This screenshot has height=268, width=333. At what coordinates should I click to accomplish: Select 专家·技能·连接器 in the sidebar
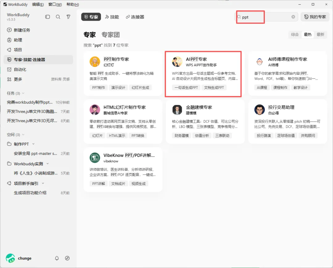point(39,60)
